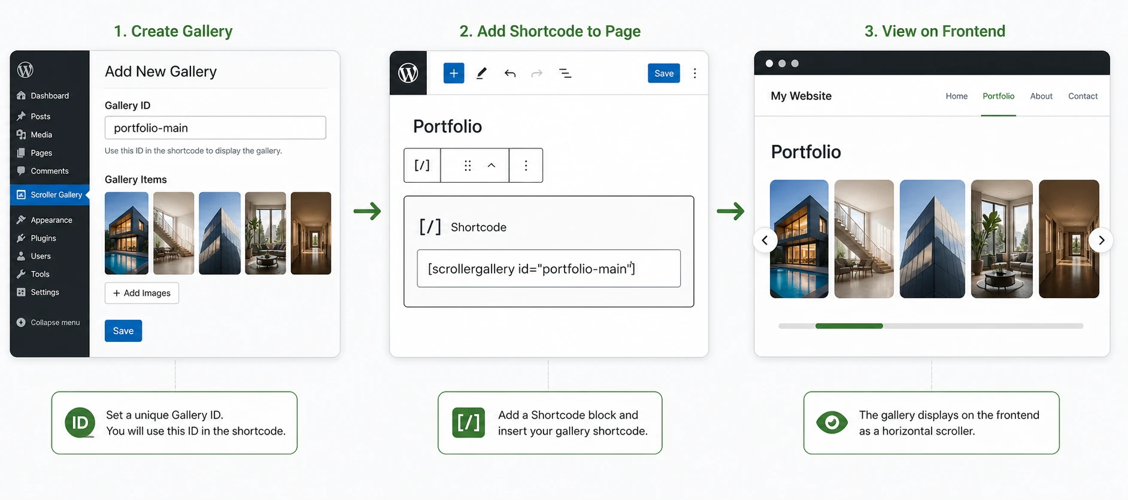Save the new gallery
This screenshot has width=1128, height=500.
point(123,331)
